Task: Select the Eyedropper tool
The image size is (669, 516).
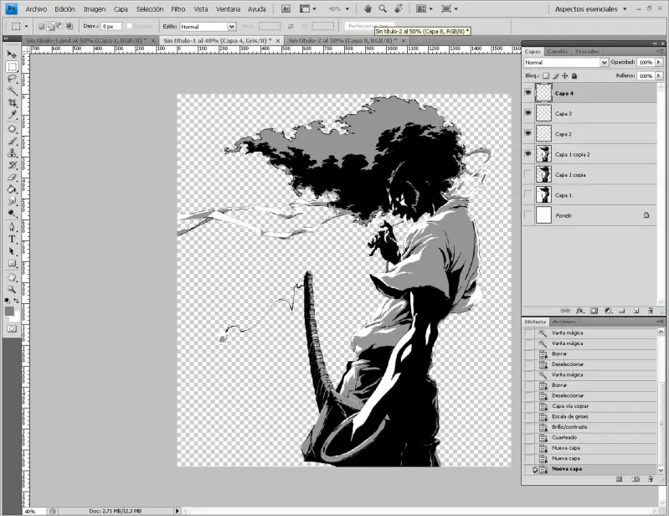Action: 12,115
